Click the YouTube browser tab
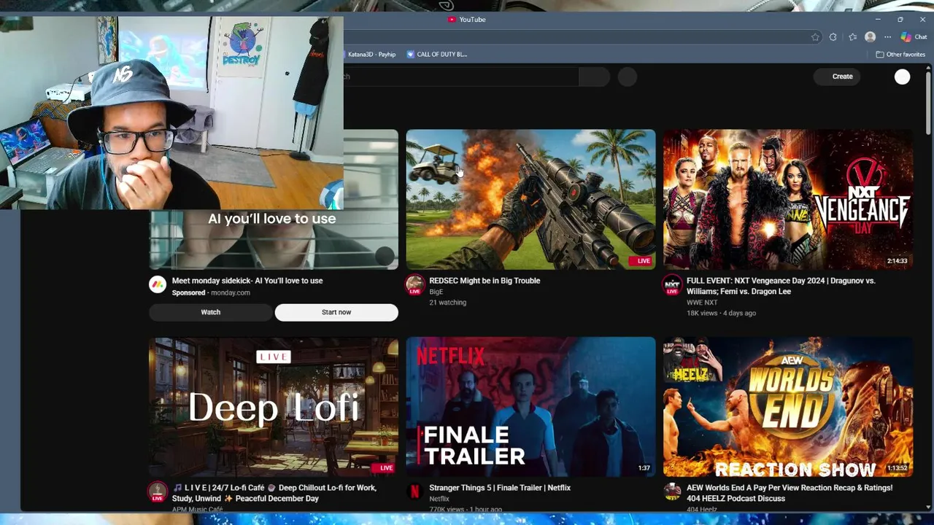 (467, 20)
